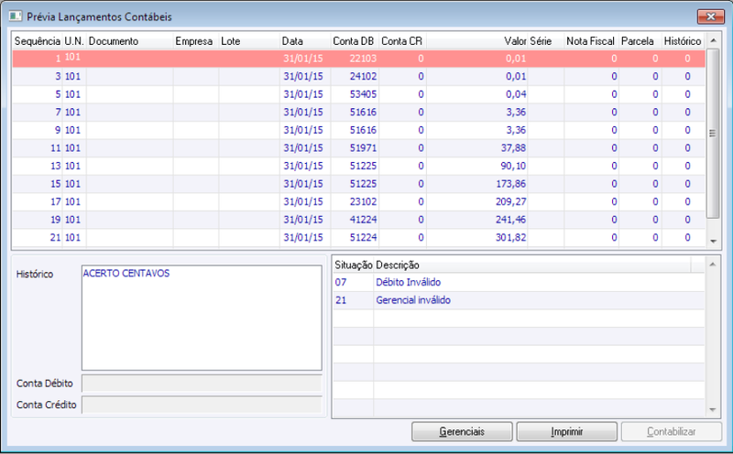The image size is (733, 454).
Task: Select row with Conta DB 41224
Action: tap(358, 220)
